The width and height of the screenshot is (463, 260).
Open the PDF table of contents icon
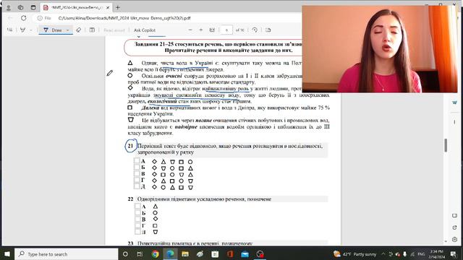pos(9,30)
